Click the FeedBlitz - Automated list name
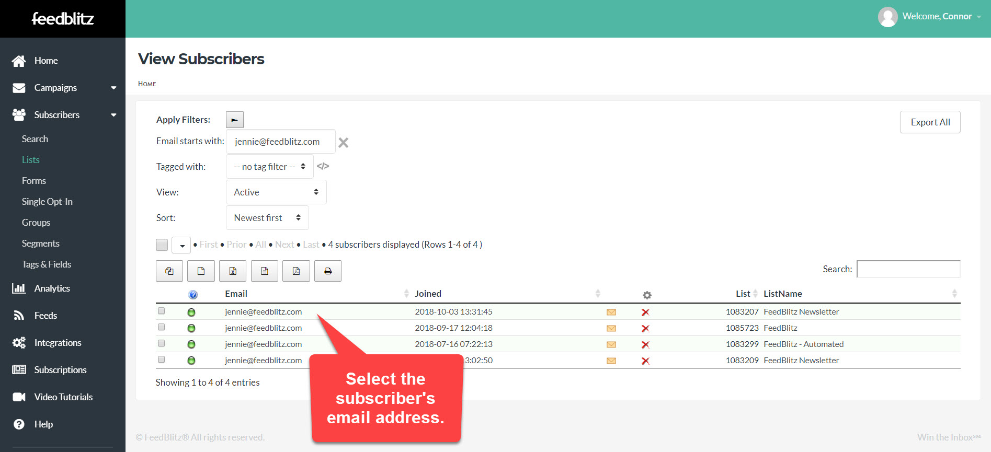 pyautogui.click(x=804, y=344)
